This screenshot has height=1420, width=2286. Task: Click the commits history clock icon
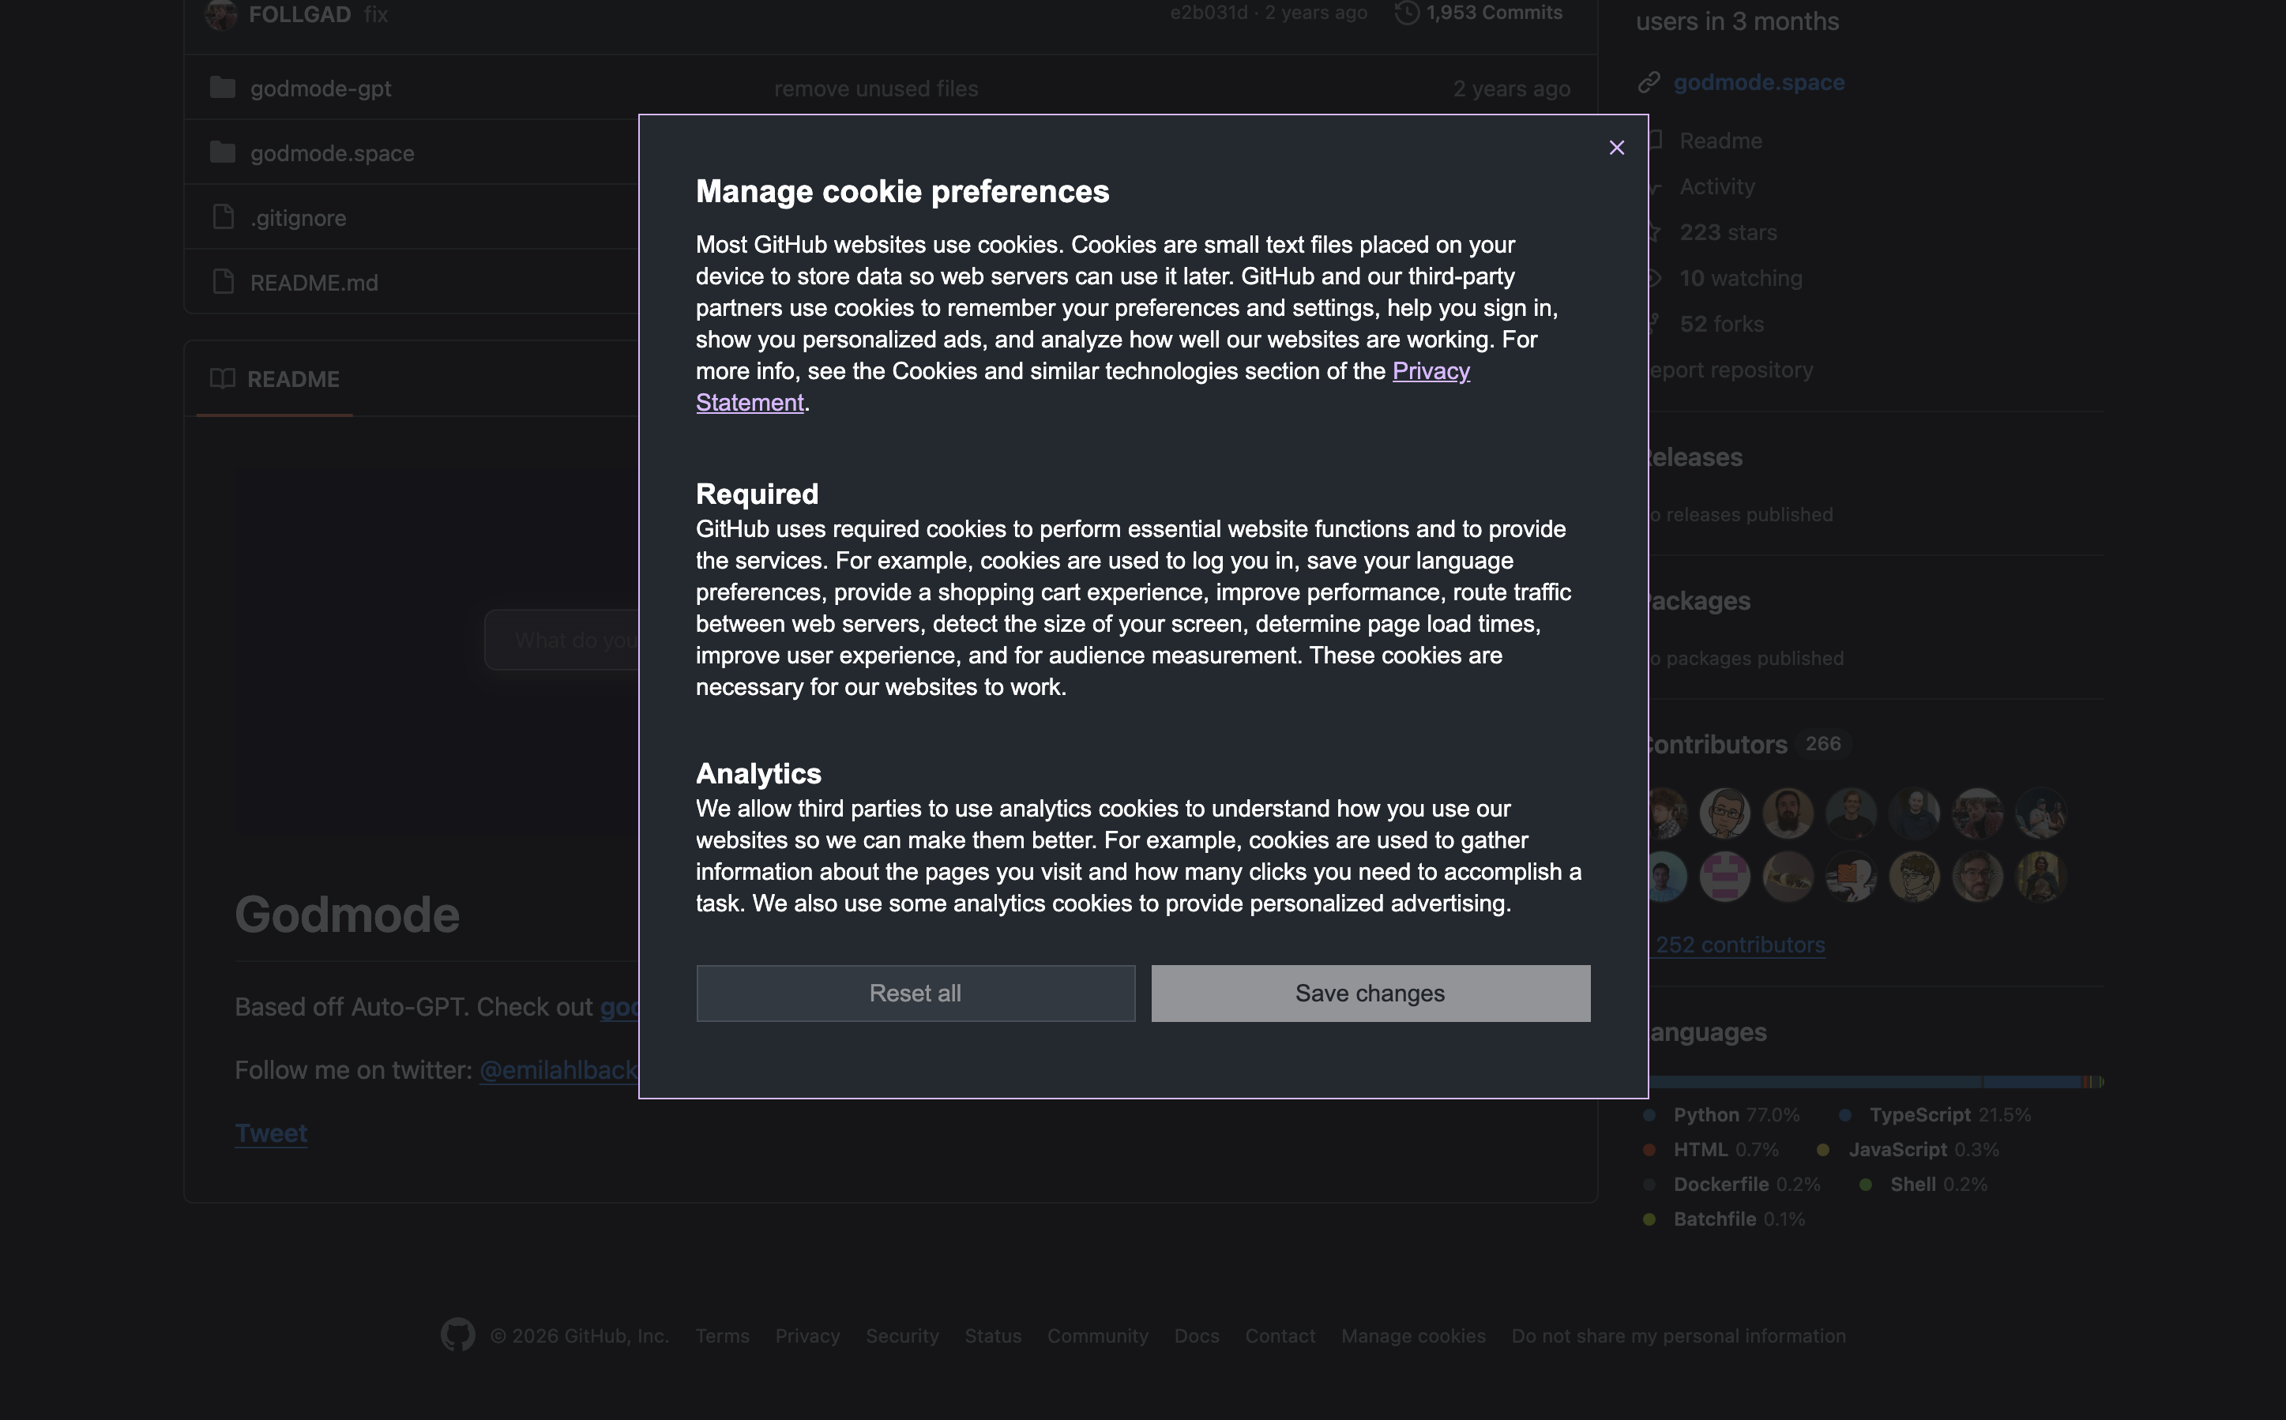pyautogui.click(x=1406, y=13)
